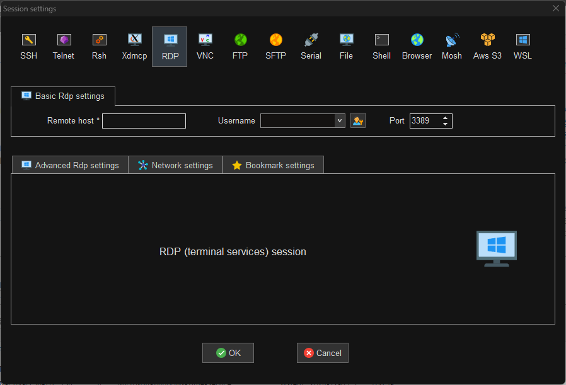This screenshot has height=385, width=566.
Task: Select the Browser session type
Action: click(x=417, y=45)
